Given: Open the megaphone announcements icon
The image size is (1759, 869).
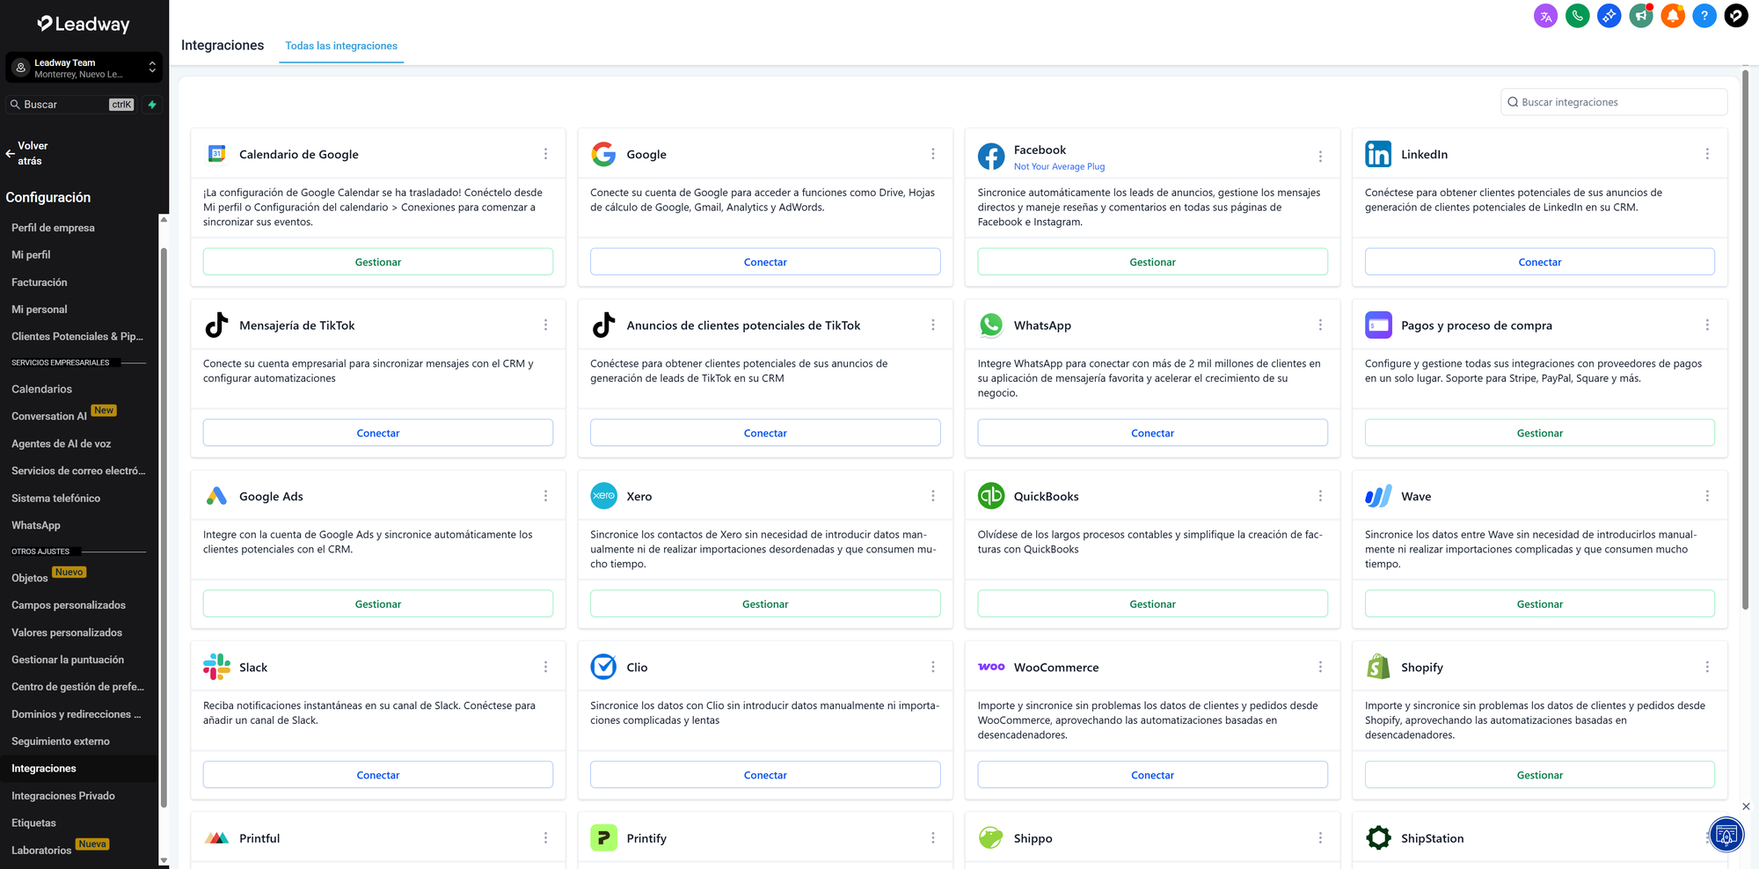Looking at the screenshot, I should pos(1640,16).
